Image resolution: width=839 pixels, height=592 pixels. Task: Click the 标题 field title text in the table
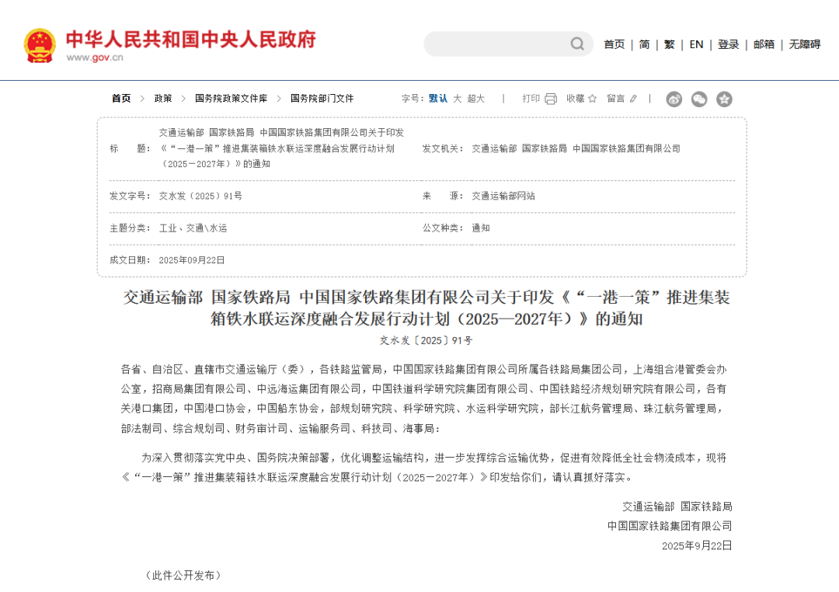click(281, 148)
